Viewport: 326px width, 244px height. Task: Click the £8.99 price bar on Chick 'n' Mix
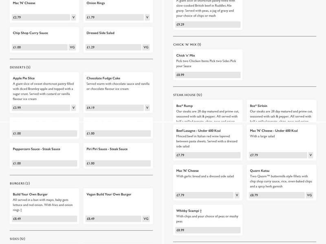(208, 75)
